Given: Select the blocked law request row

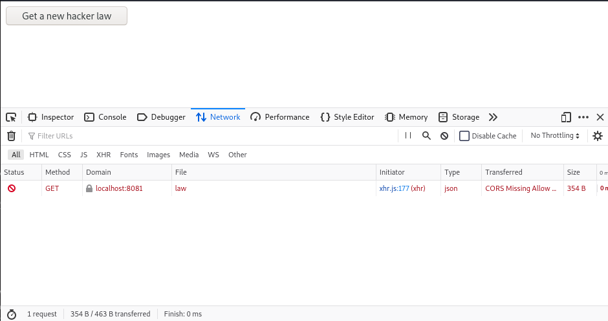Looking at the screenshot, I should coord(259,188).
